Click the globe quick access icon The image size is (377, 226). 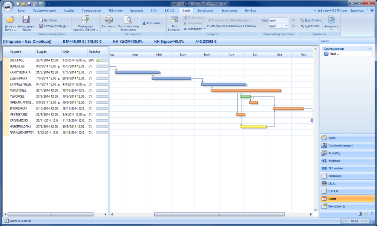(41, 4)
